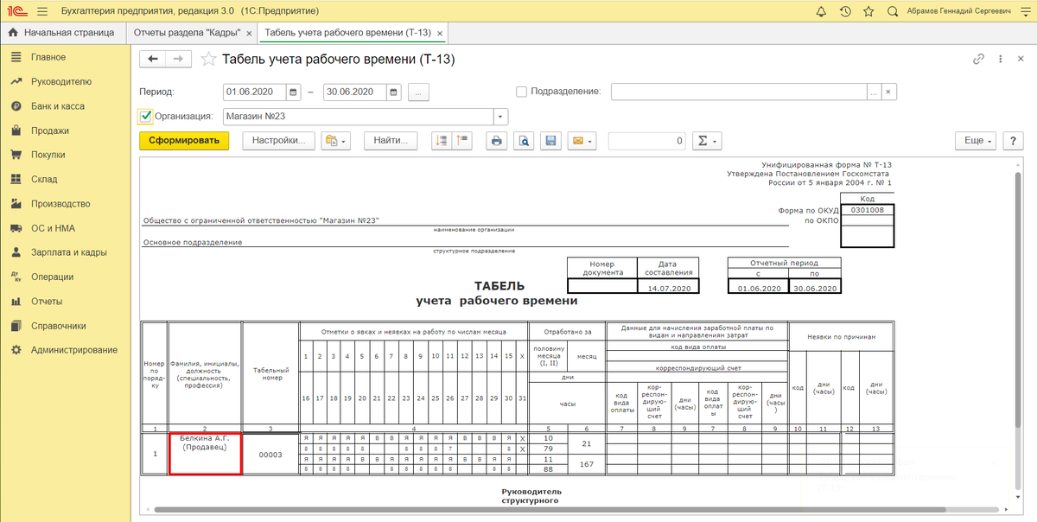Close the Табель учета рабочего времени tab

(x=440, y=34)
